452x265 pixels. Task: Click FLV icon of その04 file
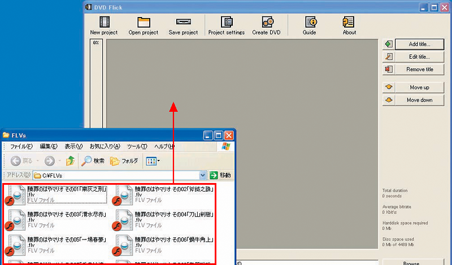point(123,220)
